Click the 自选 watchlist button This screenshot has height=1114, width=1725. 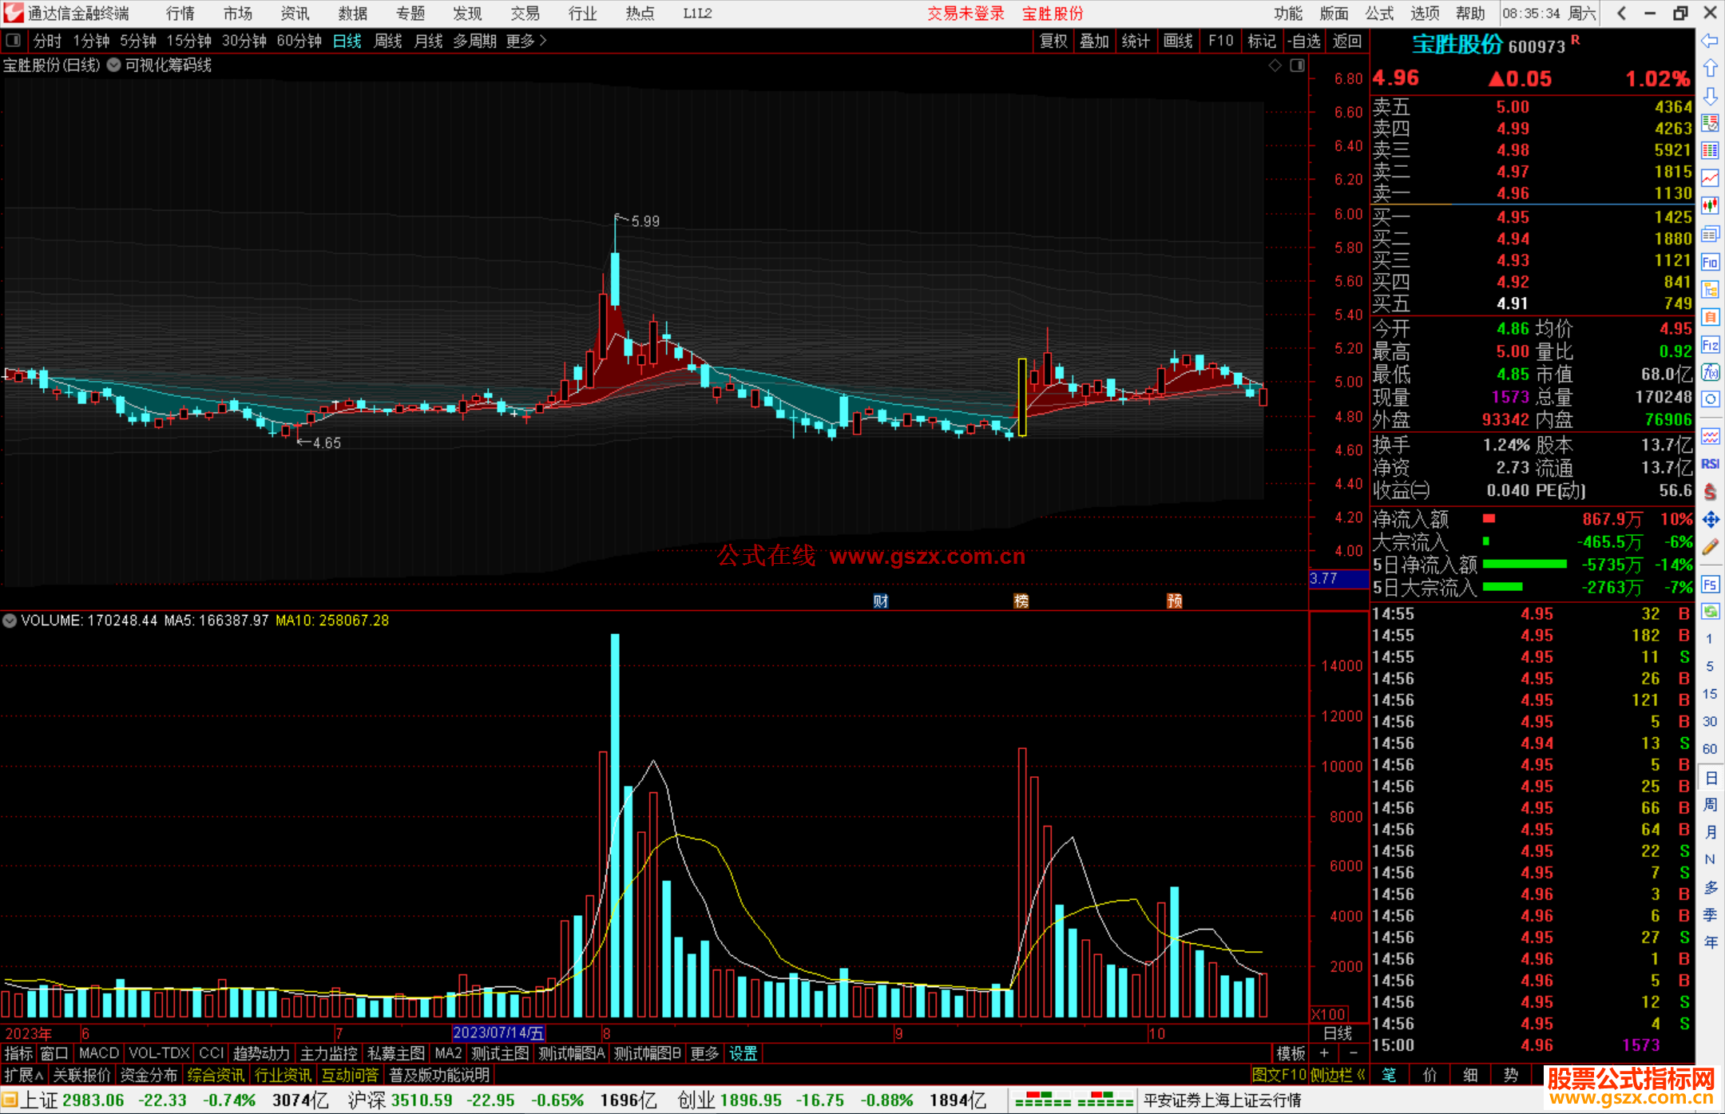tap(1304, 41)
